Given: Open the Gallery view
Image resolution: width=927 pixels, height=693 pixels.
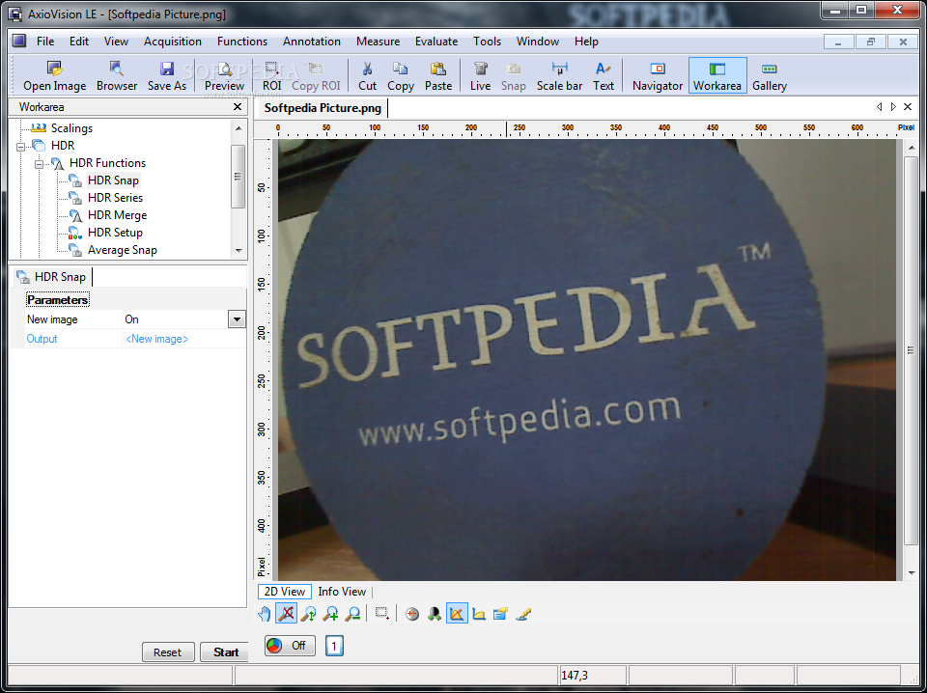Looking at the screenshot, I should [x=770, y=76].
